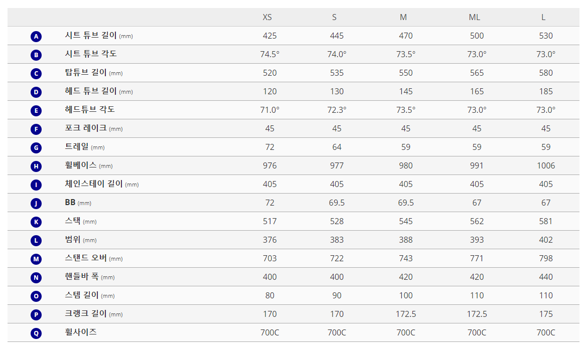Click the circled letter Q icon
This screenshot has width=588, height=350.
click(36, 333)
